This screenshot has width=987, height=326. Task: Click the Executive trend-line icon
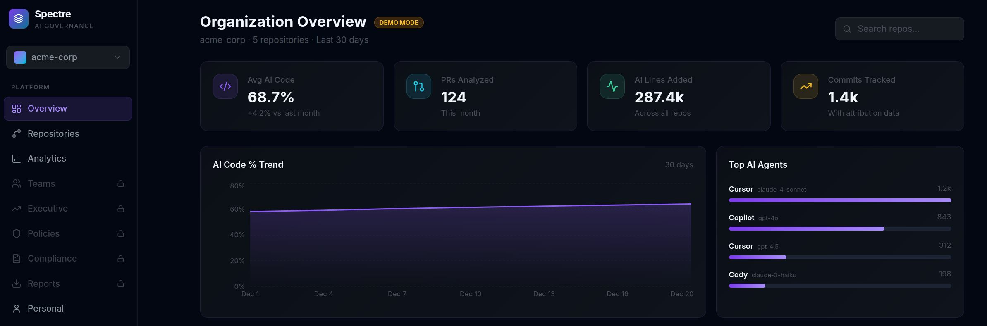tap(17, 209)
